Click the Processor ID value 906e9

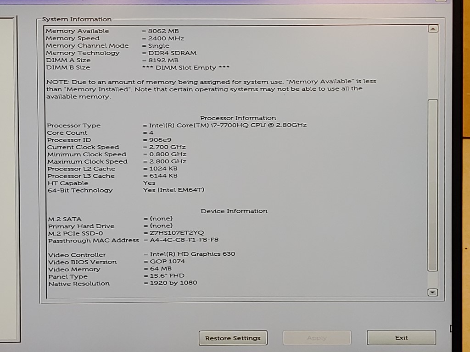click(160, 140)
